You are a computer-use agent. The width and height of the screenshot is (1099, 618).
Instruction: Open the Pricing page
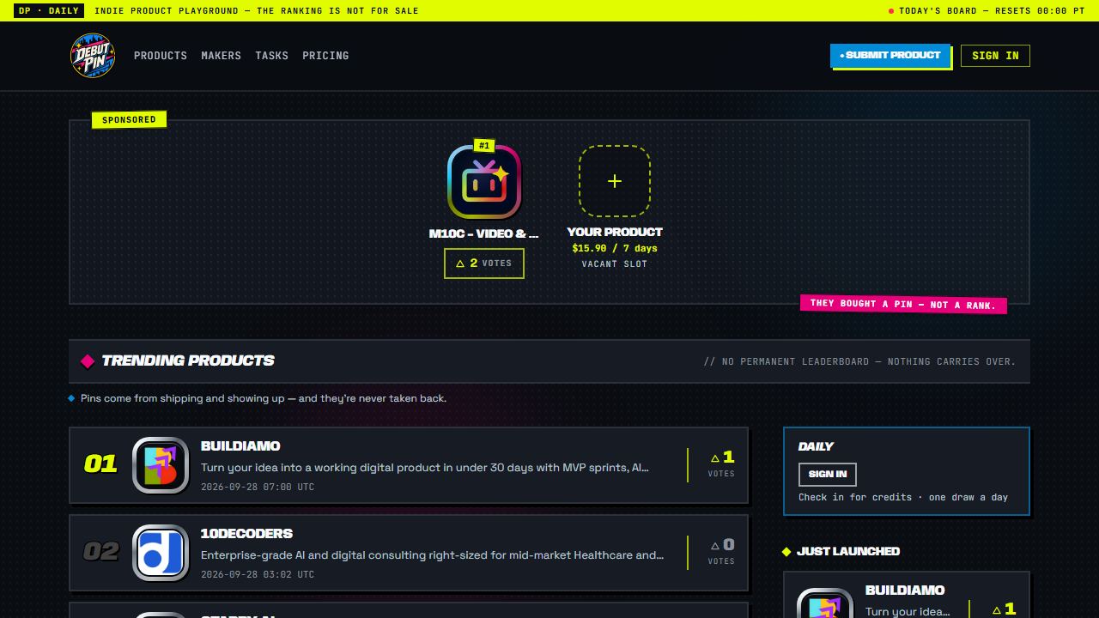click(x=325, y=56)
